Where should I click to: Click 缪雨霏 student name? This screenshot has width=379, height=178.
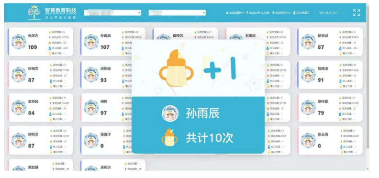(x=33, y=69)
